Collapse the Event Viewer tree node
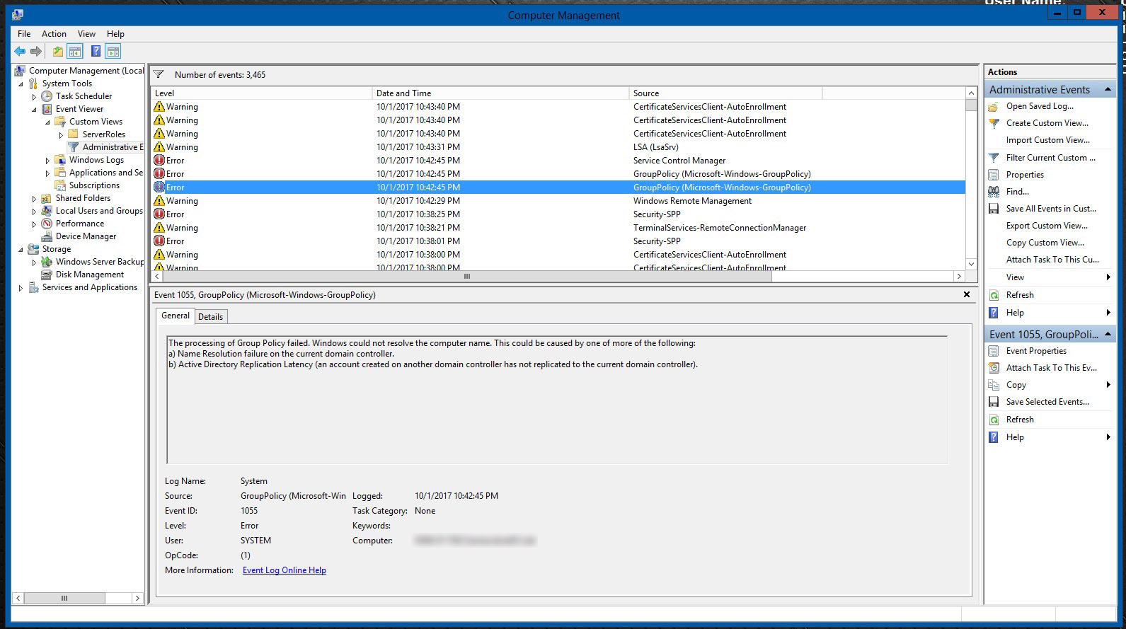This screenshot has height=629, width=1126. pos(34,109)
